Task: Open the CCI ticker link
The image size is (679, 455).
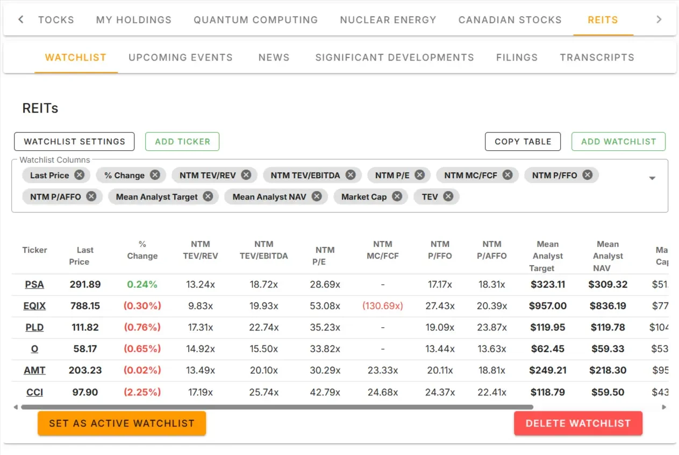Action: (34, 392)
